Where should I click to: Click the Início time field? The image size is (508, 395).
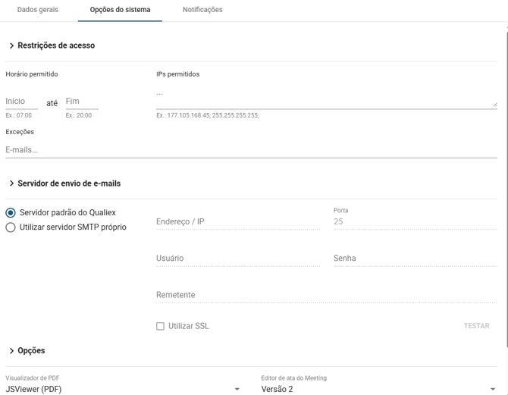[21, 102]
